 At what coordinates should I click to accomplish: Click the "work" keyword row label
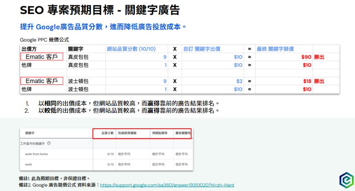[x=29, y=164]
